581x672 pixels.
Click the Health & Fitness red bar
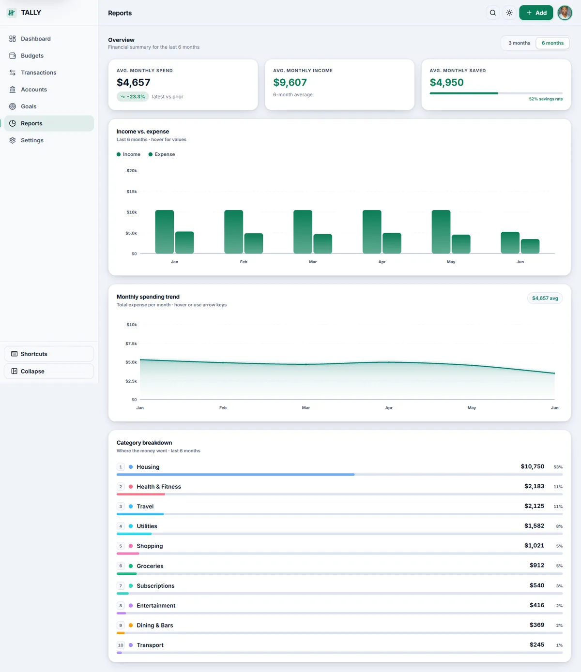click(141, 494)
